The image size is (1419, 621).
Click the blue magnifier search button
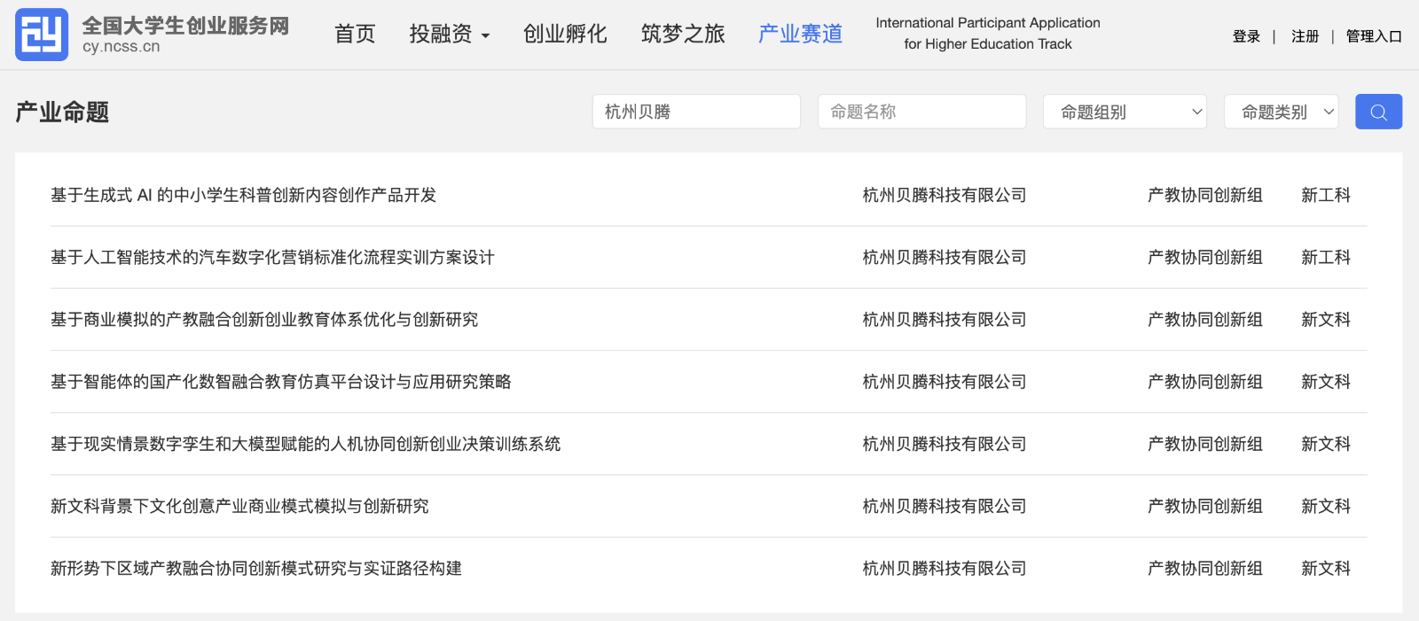tap(1378, 112)
